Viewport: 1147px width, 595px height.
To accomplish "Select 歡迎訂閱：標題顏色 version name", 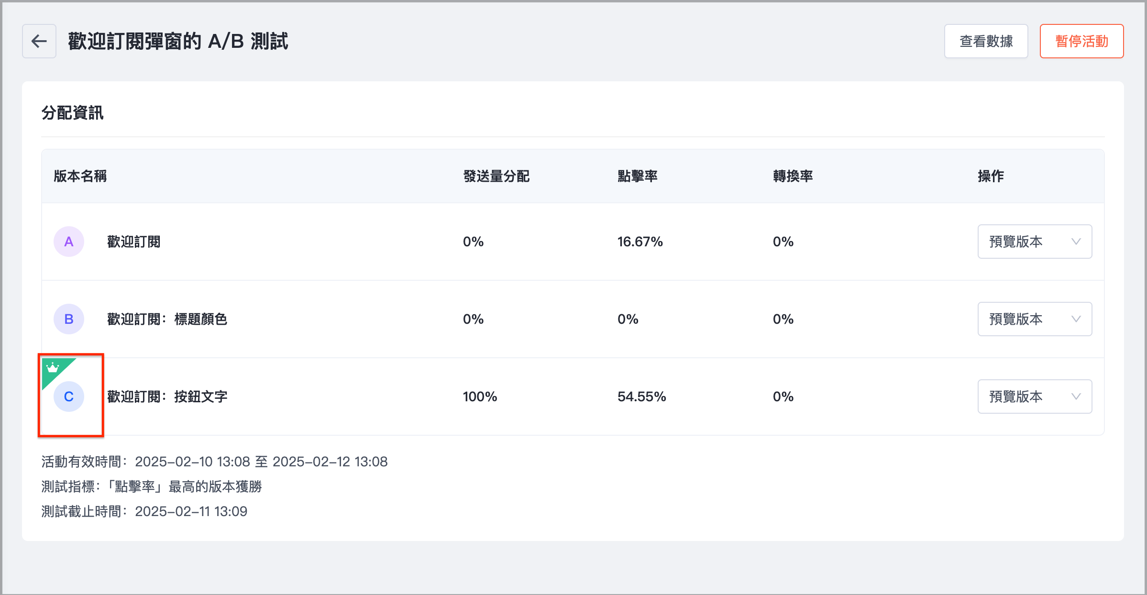I will 167,319.
